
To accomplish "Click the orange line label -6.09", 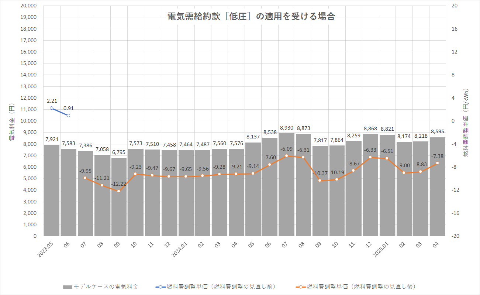I will click(x=287, y=148).
